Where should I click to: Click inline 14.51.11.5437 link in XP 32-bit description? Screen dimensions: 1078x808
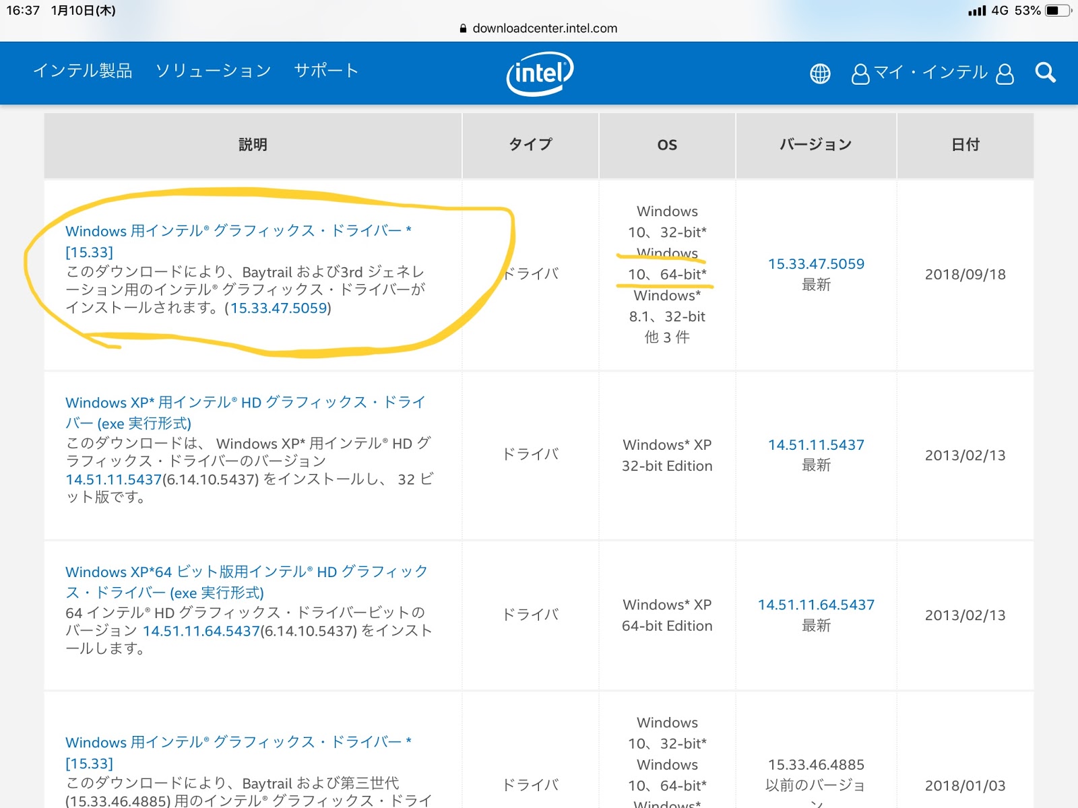(x=114, y=479)
